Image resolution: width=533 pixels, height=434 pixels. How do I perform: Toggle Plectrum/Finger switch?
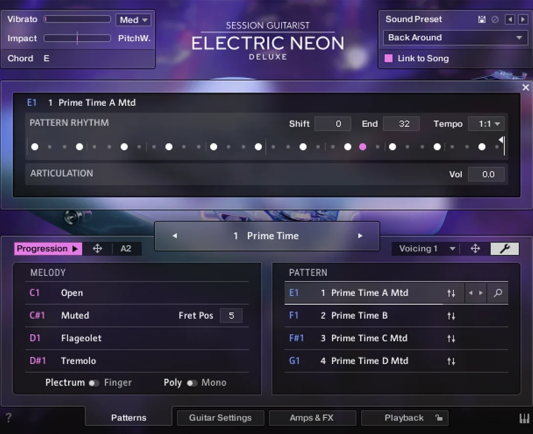pos(94,383)
